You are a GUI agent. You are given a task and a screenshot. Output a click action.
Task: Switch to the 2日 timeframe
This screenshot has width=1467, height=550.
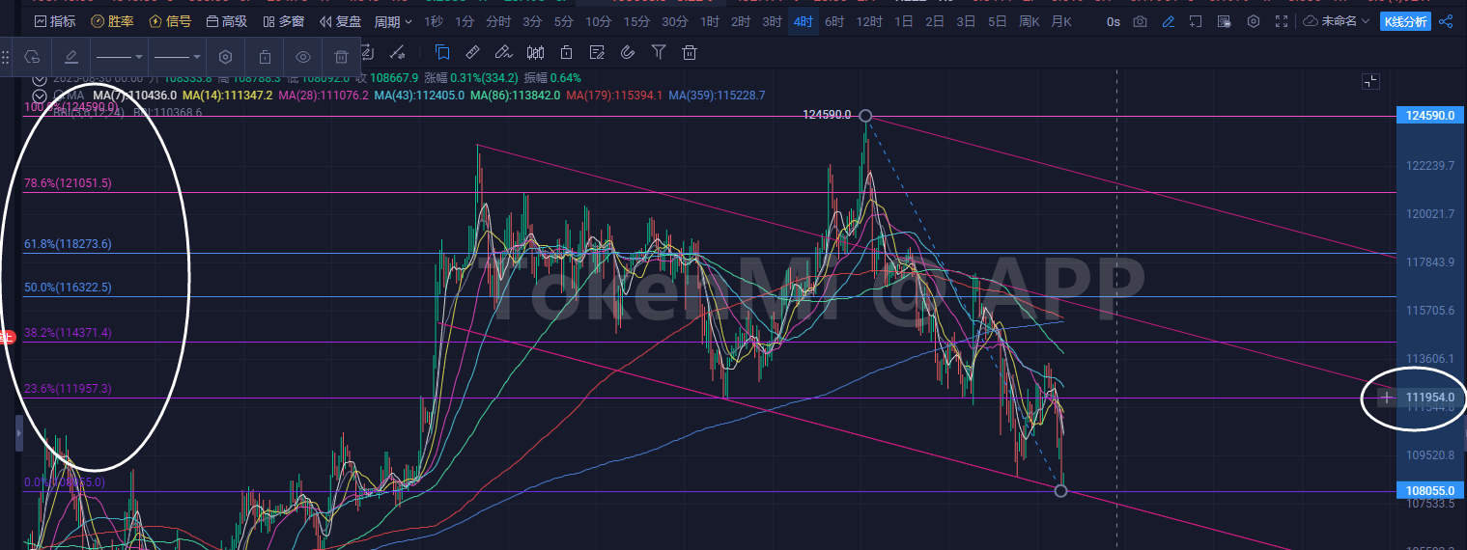(935, 21)
